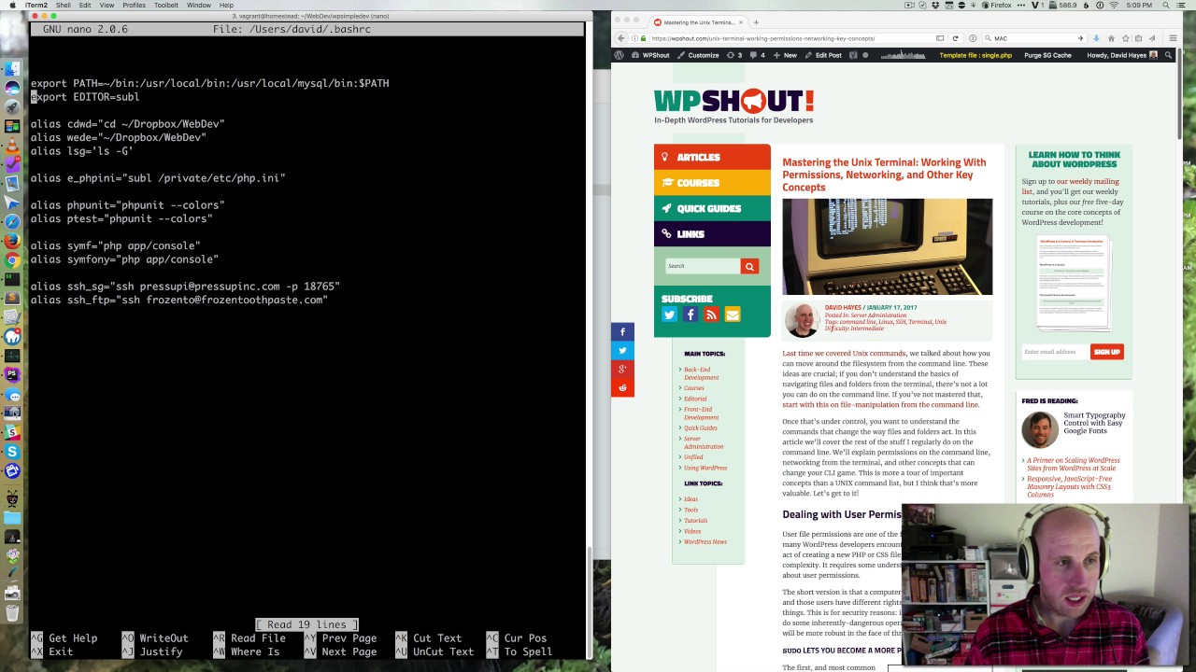
Task: Open the Profiles menu
Action: pyautogui.click(x=134, y=5)
